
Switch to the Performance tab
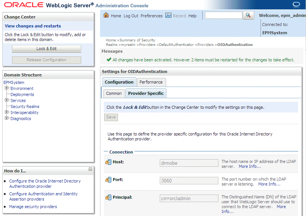pyautogui.click(x=151, y=82)
